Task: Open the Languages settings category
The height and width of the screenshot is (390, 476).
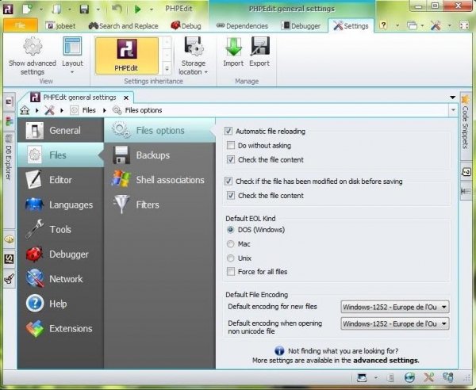Action: click(x=60, y=205)
